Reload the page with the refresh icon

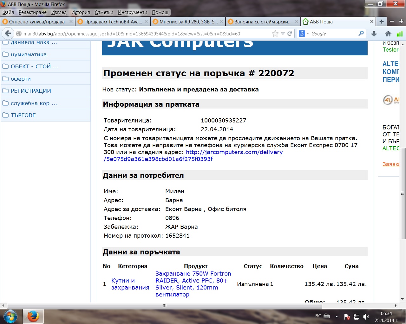290,34
